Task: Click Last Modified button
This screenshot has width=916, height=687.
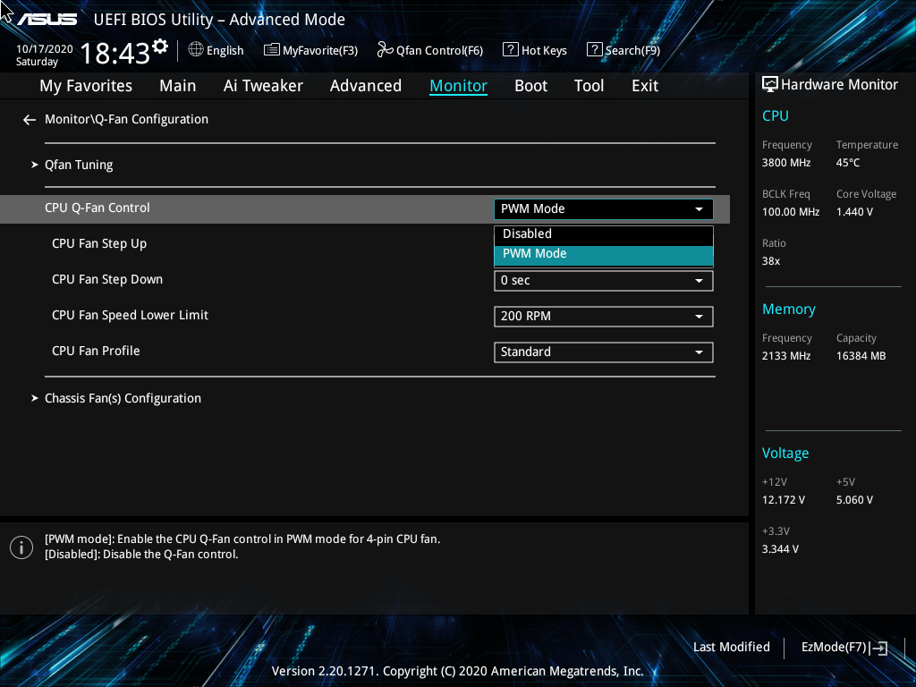Action: point(732,648)
